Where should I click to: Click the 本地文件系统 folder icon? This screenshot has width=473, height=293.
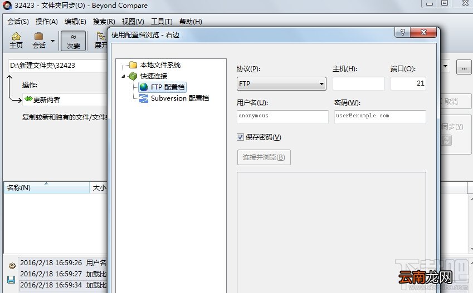pos(133,64)
